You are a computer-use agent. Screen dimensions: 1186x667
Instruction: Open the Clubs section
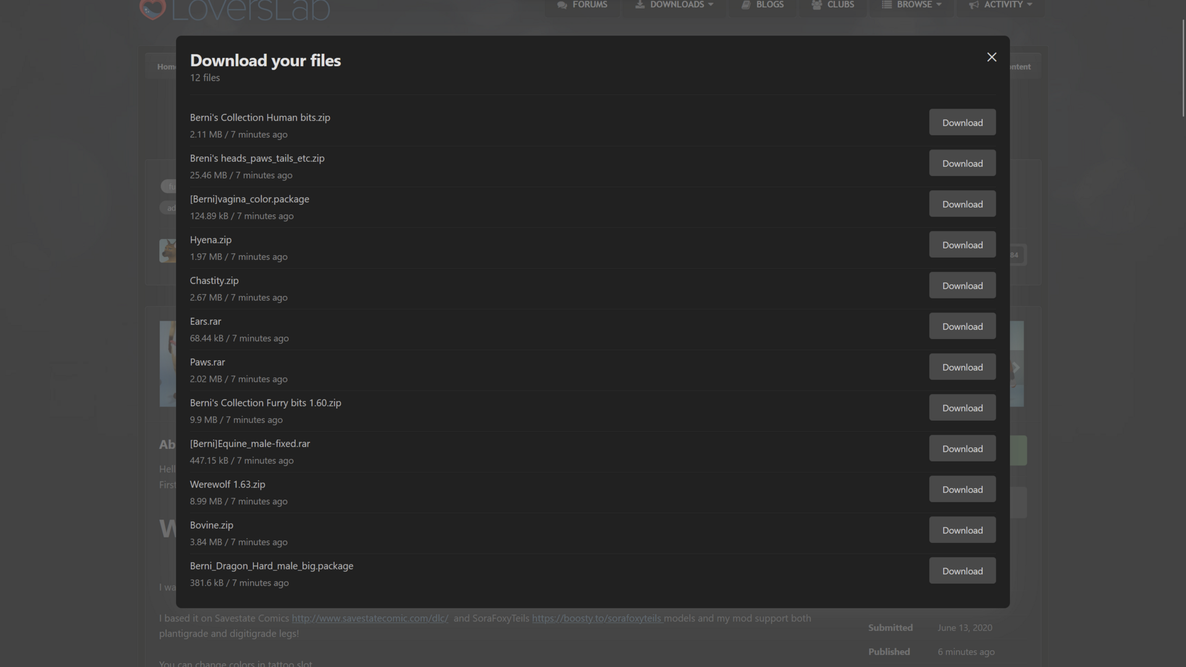tap(833, 5)
